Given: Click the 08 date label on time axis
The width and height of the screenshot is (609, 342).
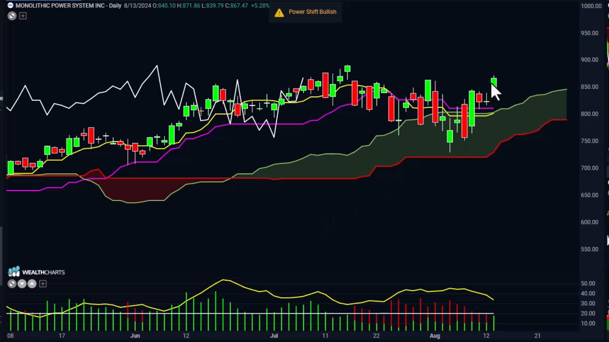Looking at the screenshot, I should [10, 336].
